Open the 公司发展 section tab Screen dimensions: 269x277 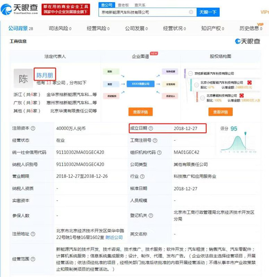tap(136, 28)
